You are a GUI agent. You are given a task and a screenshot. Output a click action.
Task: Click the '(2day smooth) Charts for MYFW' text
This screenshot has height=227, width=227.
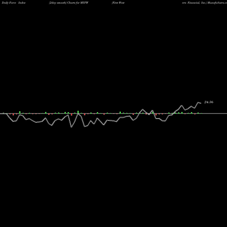(x=69, y=3)
